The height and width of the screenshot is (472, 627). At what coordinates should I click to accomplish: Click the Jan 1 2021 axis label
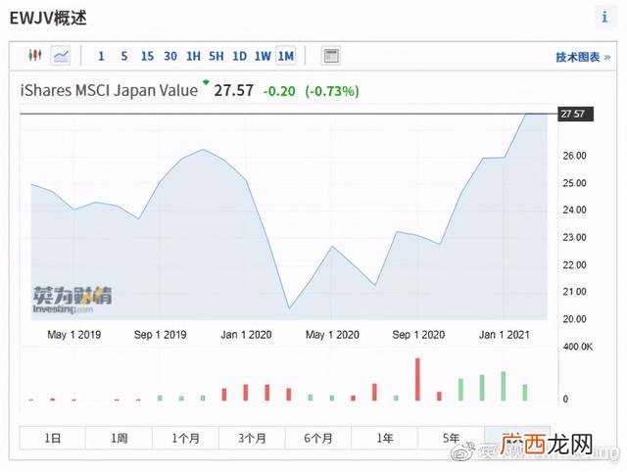tap(504, 335)
